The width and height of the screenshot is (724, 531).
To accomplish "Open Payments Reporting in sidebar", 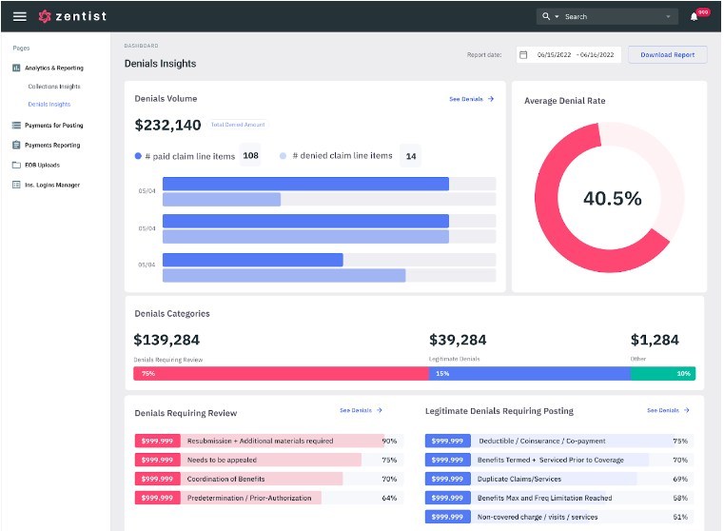I will coord(52,145).
